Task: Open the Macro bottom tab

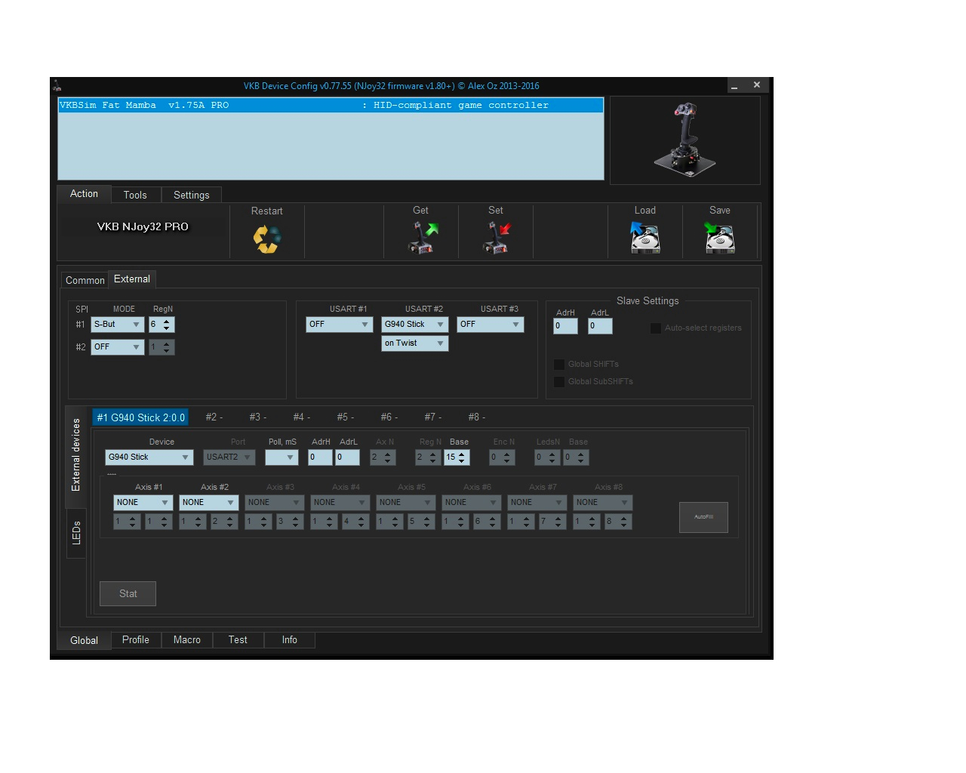Action: (x=187, y=640)
